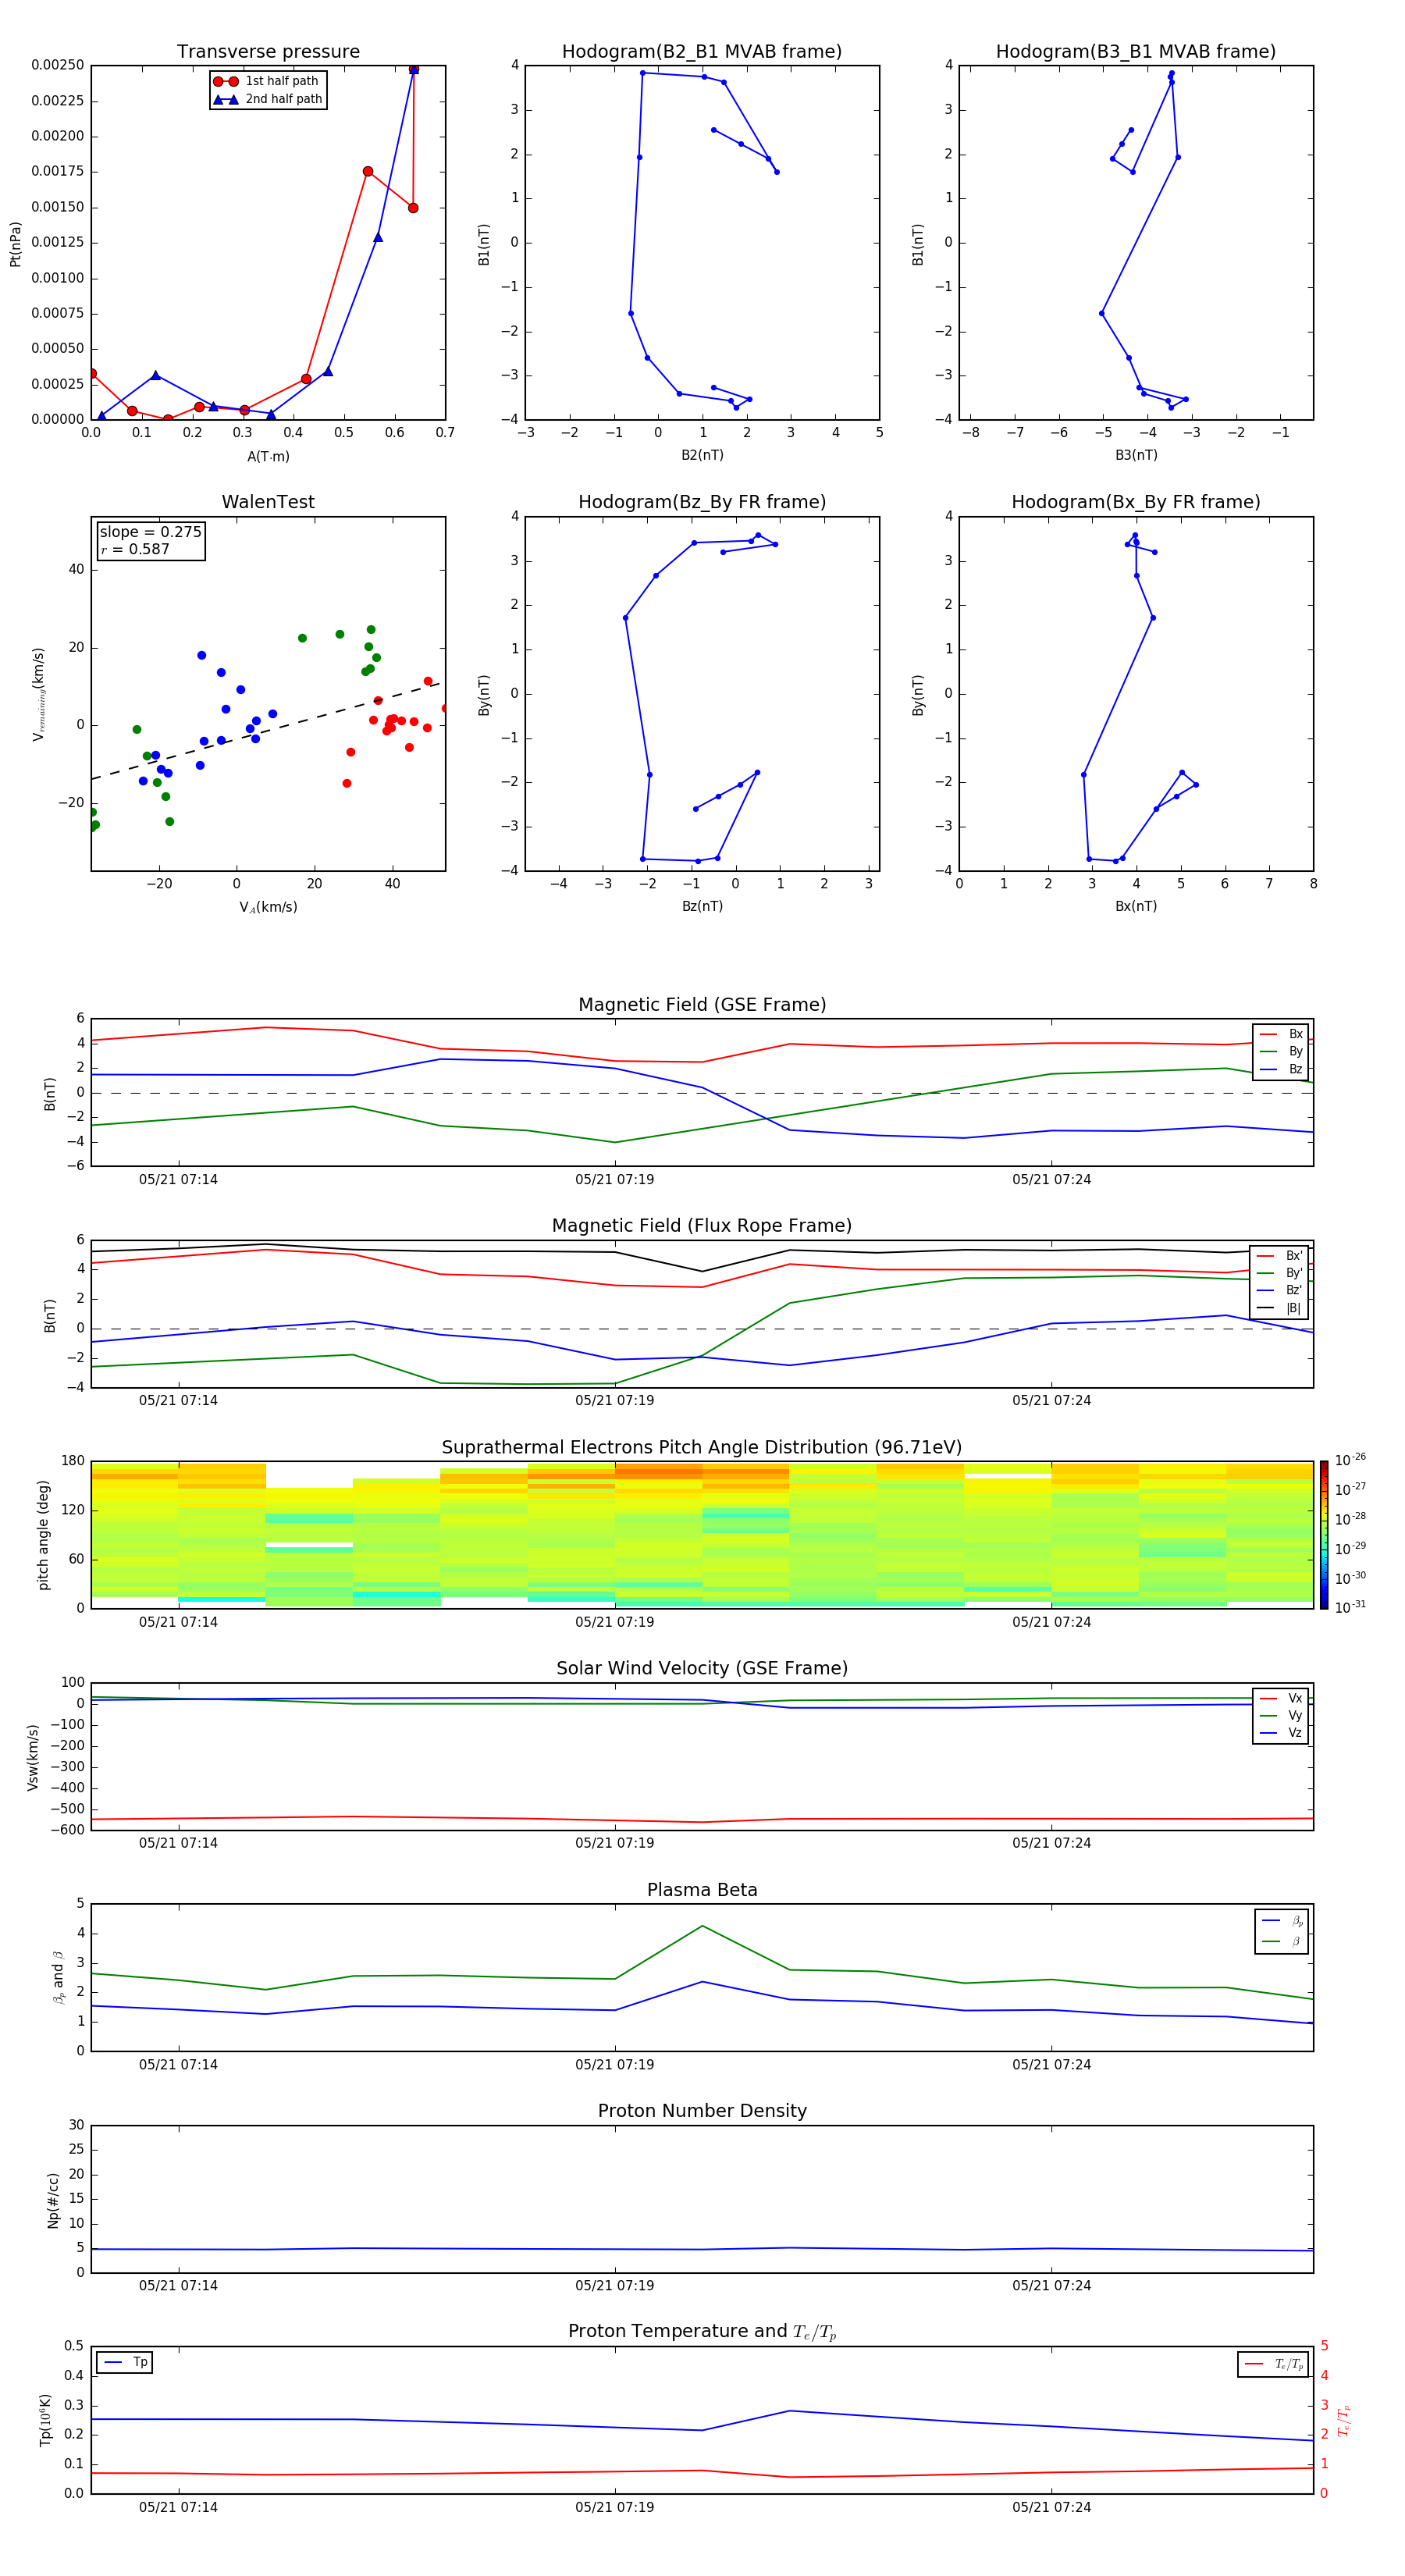Click the 'Magnetic Field (GSE Frame)' title
The image size is (1405, 2576).
[x=702, y=1005]
